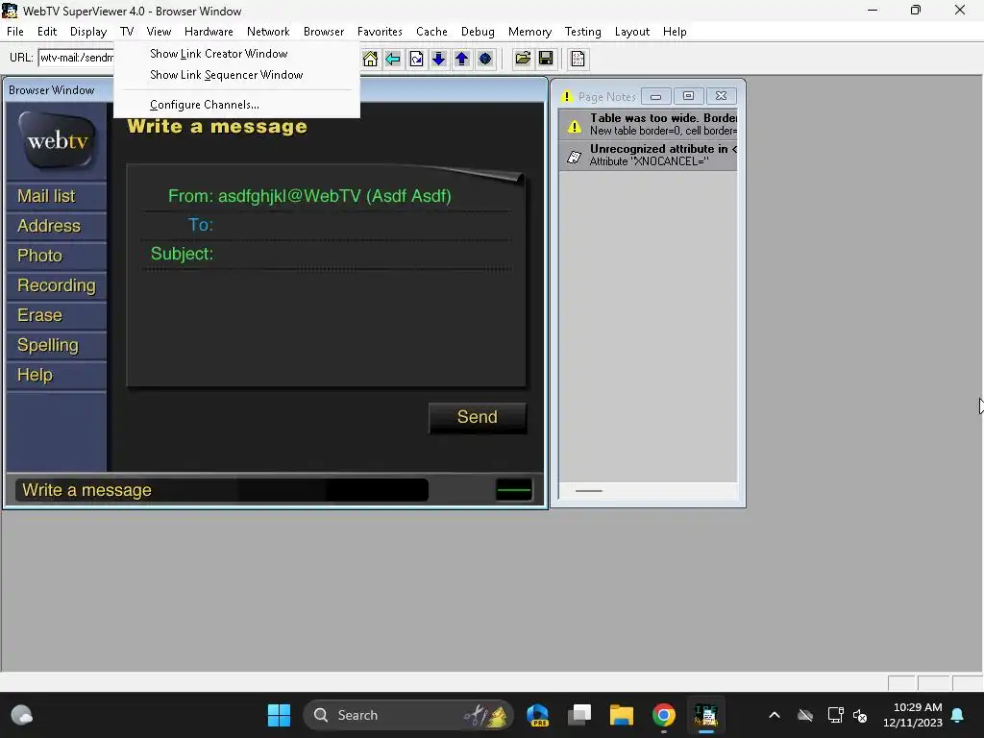Click the 'Write a message' status bar

pyautogui.click(x=221, y=490)
